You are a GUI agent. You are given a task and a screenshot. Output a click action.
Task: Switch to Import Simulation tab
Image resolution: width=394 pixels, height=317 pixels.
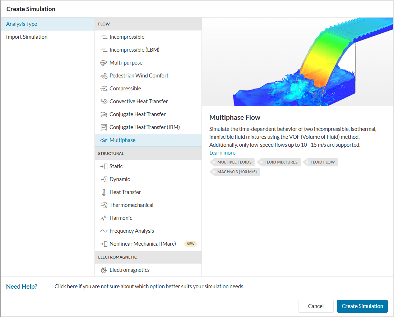coord(27,37)
